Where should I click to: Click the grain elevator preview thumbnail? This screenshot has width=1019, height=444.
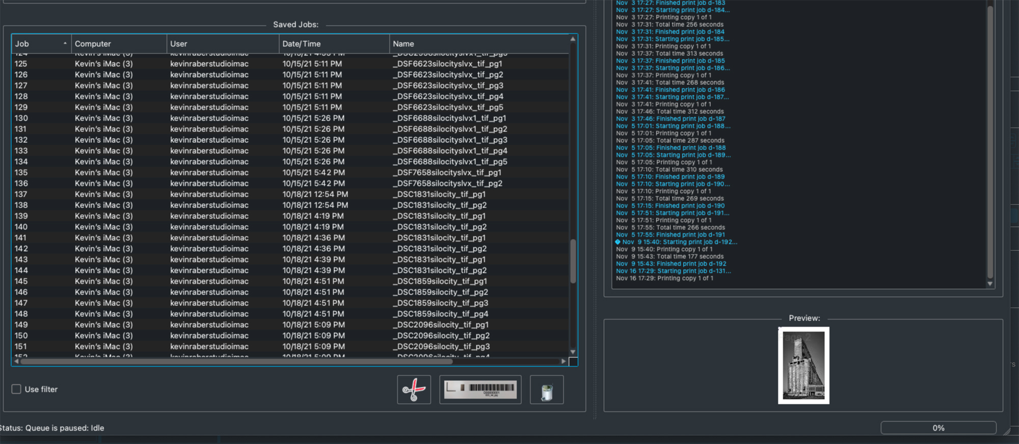click(x=803, y=365)
